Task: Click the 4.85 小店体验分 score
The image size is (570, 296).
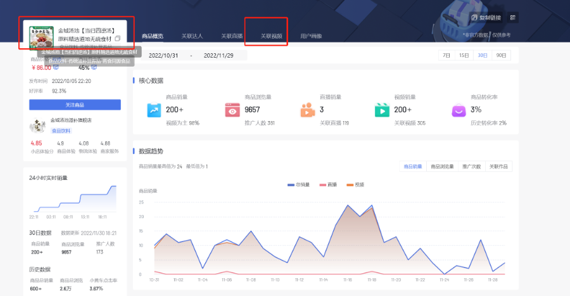Action: [36, 143]
